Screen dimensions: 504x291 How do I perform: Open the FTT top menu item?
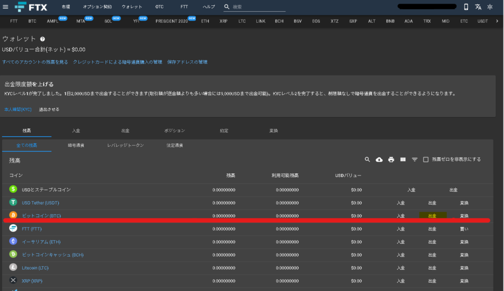point(184,7)
